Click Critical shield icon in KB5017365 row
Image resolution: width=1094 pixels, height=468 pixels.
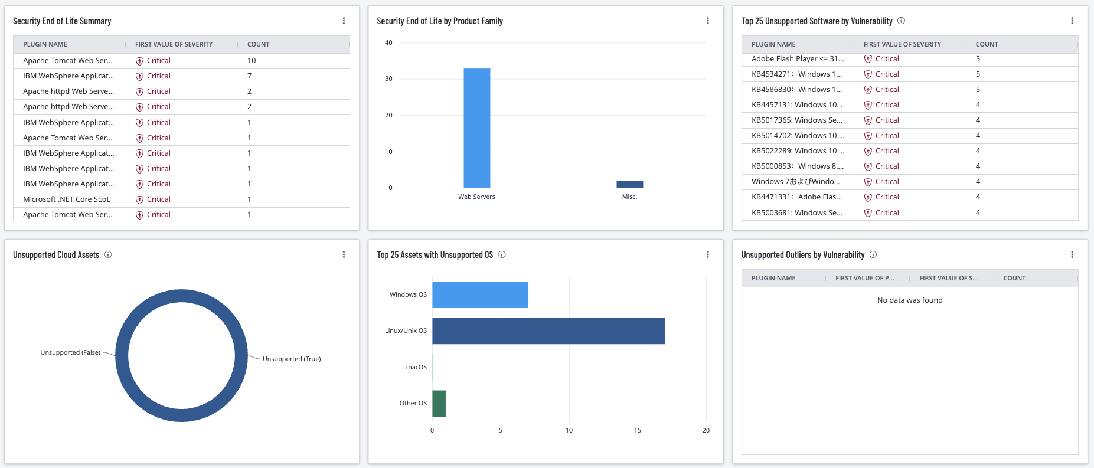868,120
